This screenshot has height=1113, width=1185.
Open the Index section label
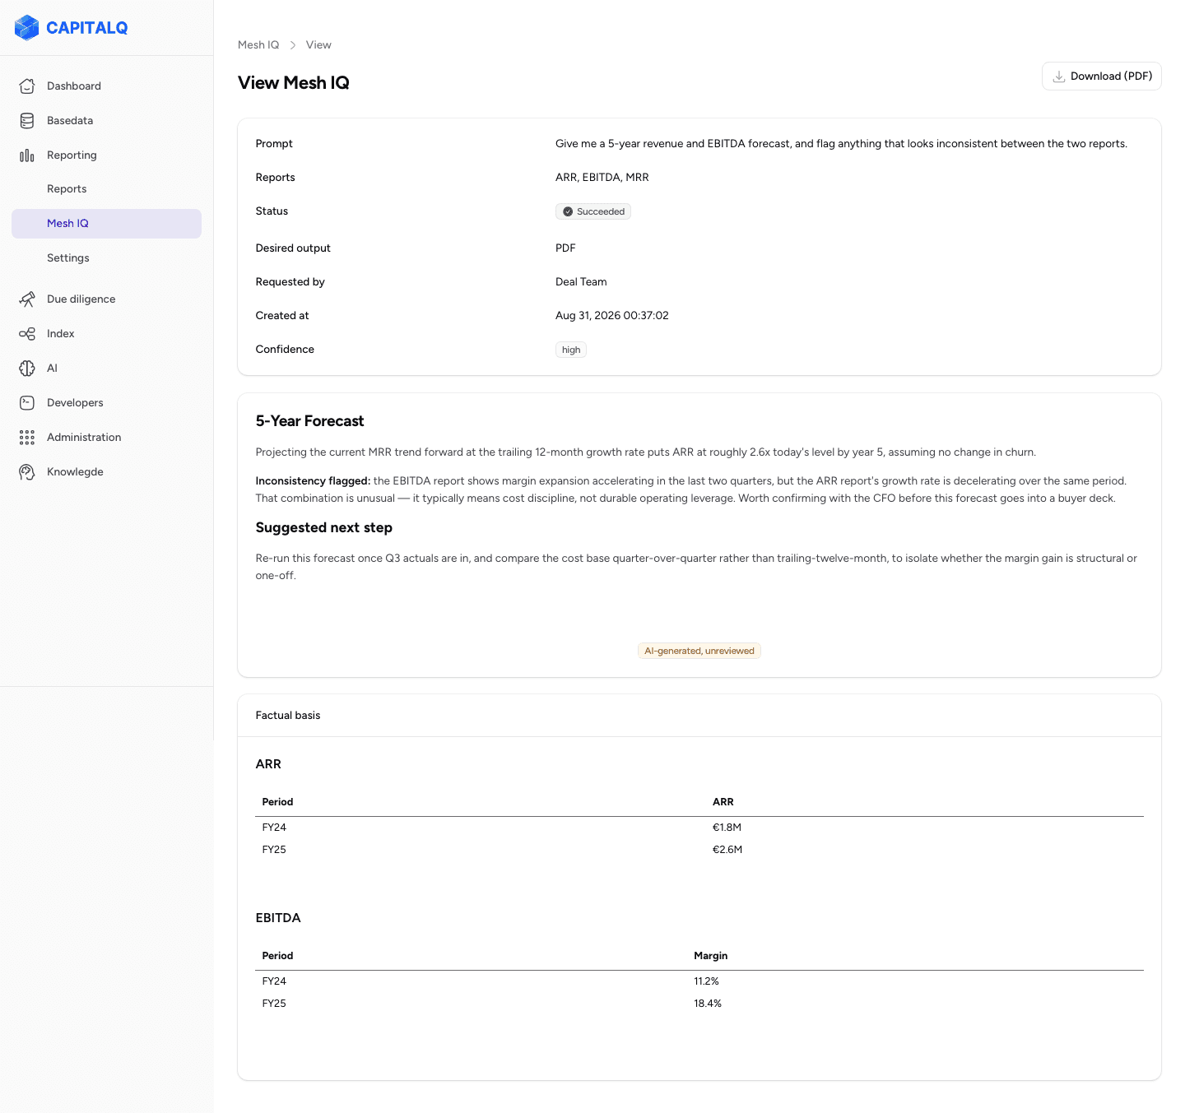coord(61,333)
